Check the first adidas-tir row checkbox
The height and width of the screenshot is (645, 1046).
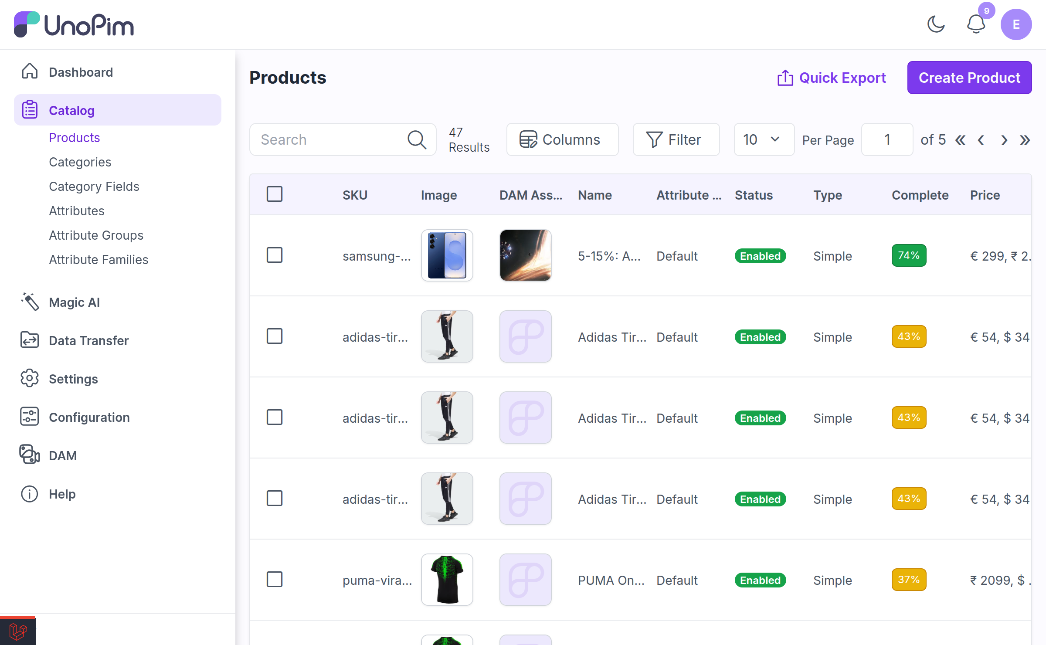click(x=275, y=336)
